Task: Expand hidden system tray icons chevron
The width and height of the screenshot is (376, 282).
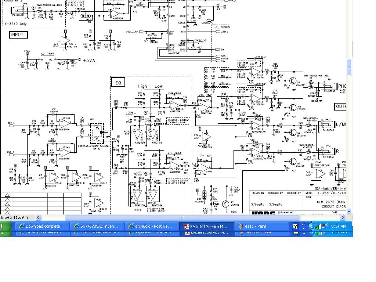Action: [311, 226]
